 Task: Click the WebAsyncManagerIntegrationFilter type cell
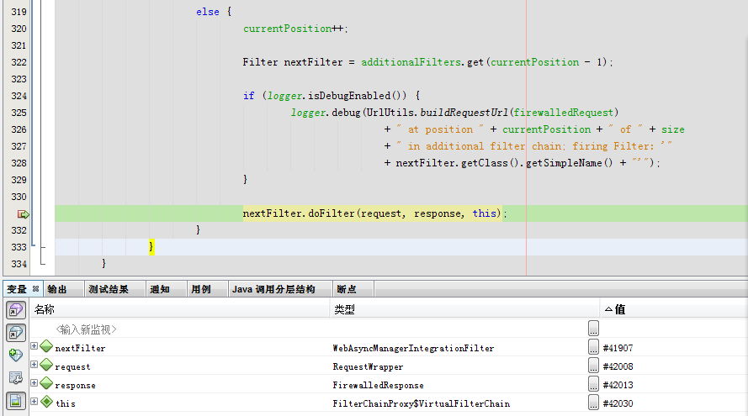click(x=414, y=348)
